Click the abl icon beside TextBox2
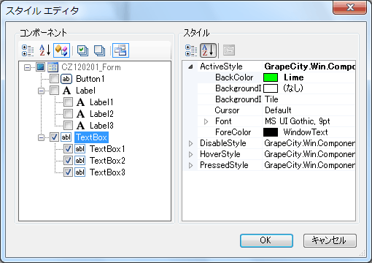 point(80,161)
